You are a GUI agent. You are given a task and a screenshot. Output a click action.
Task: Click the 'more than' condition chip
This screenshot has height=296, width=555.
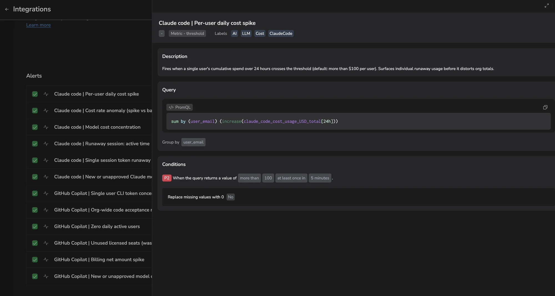click(x=249, y=178)
